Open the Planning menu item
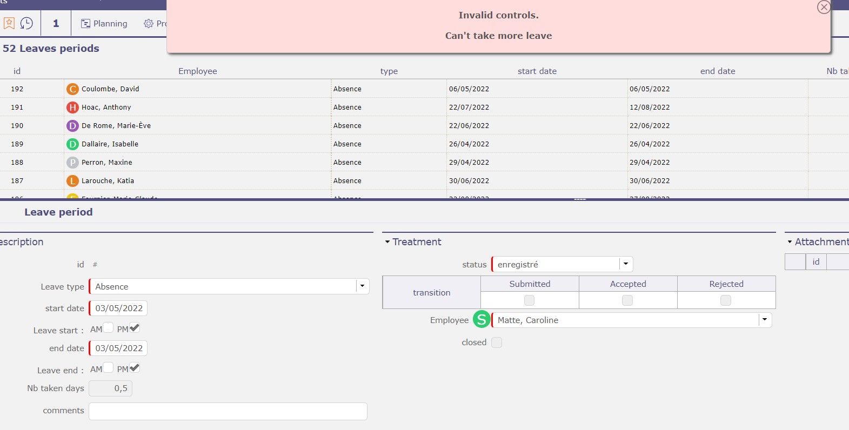Screen dimensions: 849x430 click(104, 23)
